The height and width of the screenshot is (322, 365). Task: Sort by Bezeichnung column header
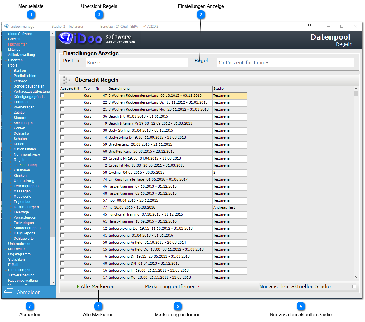click(x=160, y=88)
